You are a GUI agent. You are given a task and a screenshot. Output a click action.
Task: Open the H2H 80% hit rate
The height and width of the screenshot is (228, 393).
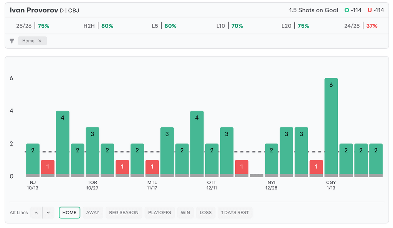tap(98, 26)
